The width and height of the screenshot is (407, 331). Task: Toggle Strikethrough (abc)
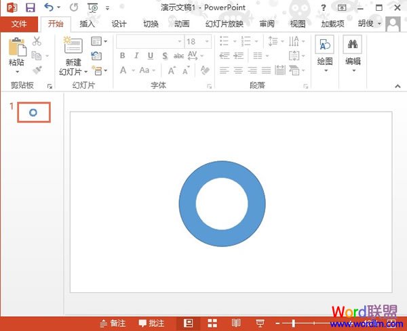click(x=178, y=56)
